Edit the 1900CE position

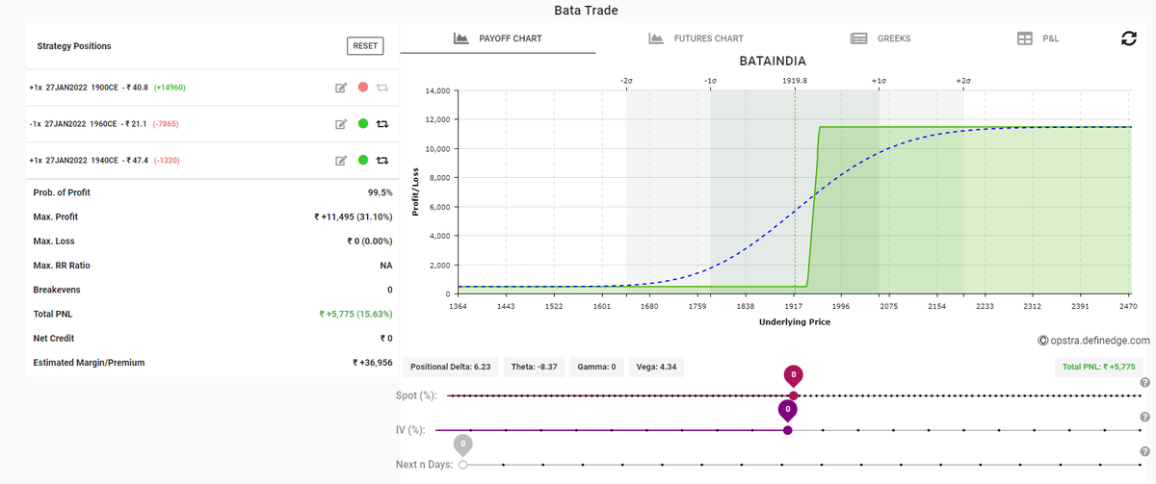click(x=340, y=88)
